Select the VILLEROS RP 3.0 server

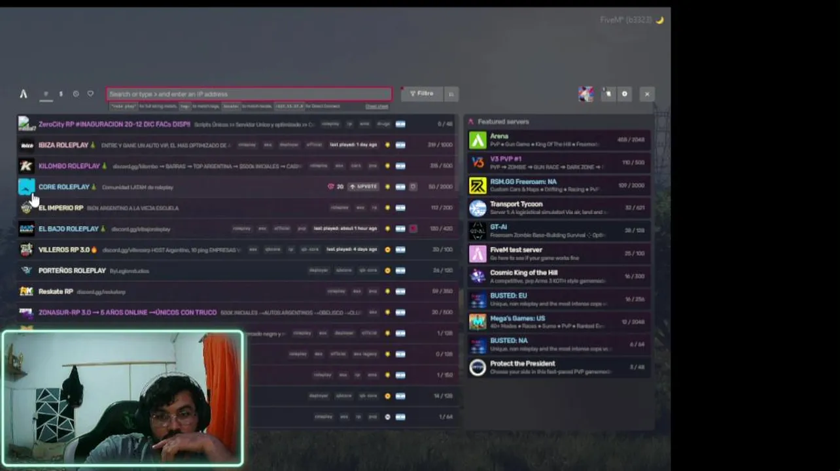pyautogui.click(x=237, y=250)
